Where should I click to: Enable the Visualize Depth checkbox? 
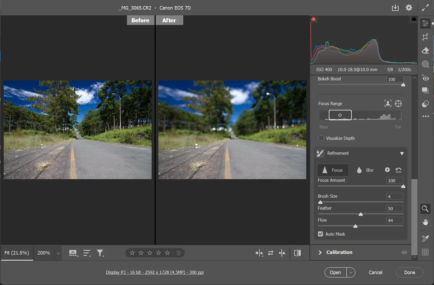(x=321, y=138)
